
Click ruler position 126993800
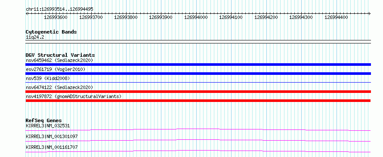126,17
